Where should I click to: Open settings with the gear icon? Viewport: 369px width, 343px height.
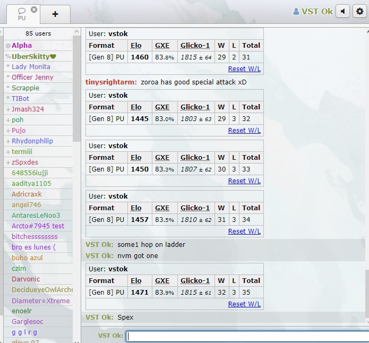(x=360, y=11)
